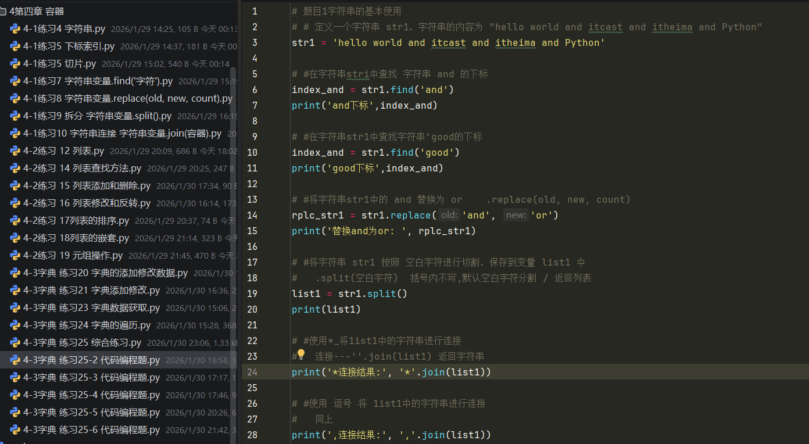Click the comment '#使用 逗号 将 1ist1...' line 26
Viewport: 809px width, 444px height.
(388, 403)
